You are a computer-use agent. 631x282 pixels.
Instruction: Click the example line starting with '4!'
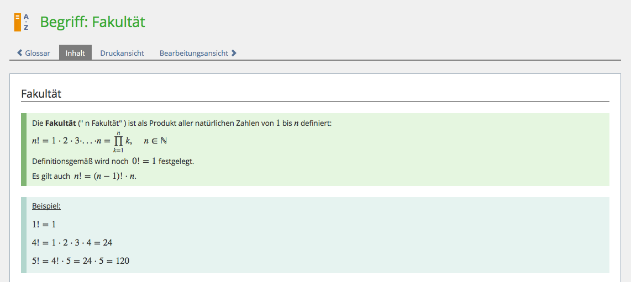(72, 242)
